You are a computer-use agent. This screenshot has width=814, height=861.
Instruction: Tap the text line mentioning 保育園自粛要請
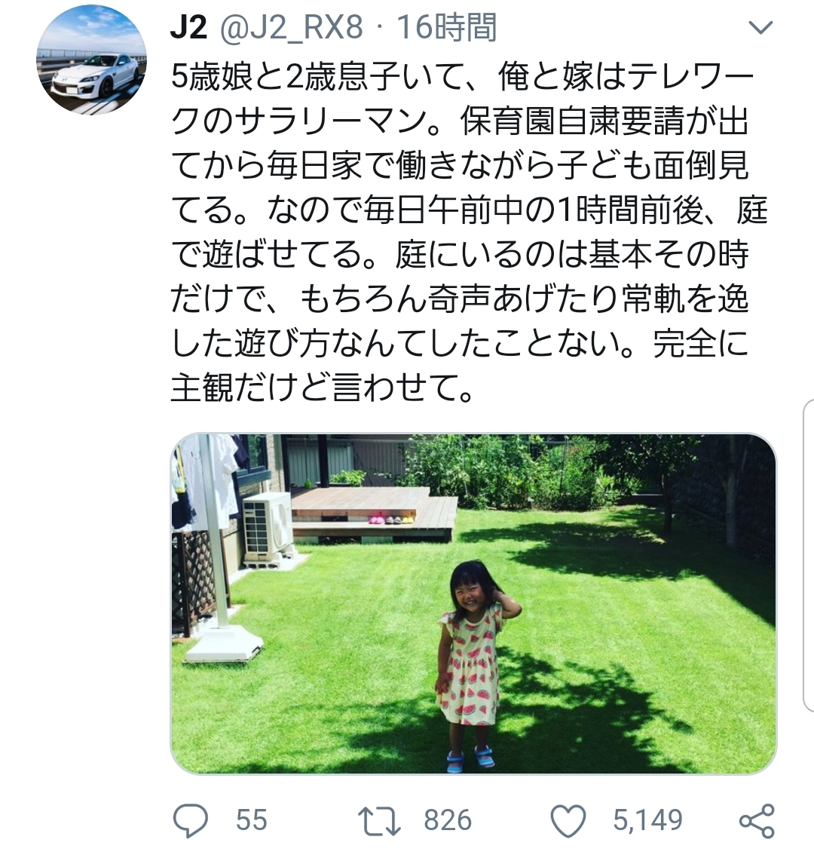(x=461, y=121)
